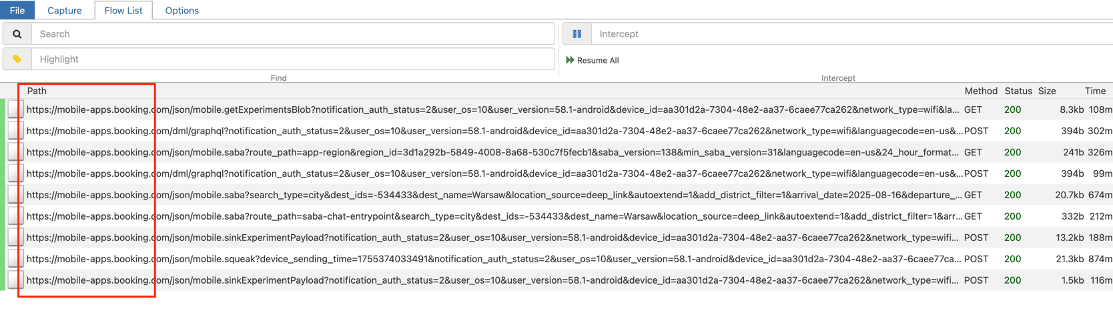
Task: Click the 212m time value
Action: point(1100,216)
